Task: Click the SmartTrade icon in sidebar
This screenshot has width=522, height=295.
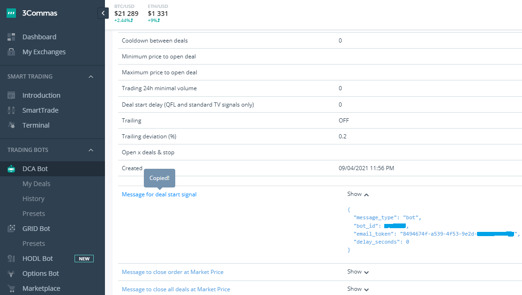Action: click(11, 110)
